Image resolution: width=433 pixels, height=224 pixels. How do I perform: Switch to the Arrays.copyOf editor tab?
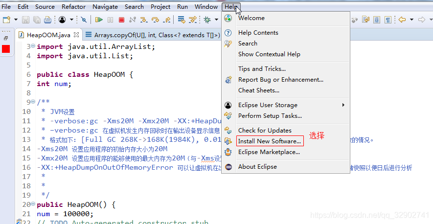point(153,35)
